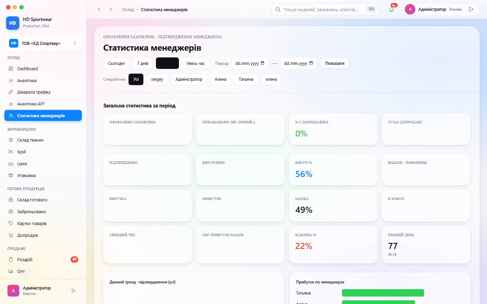487x304 pixels.
Task: Filter by employee Татьяна
Action: (246, 79)
